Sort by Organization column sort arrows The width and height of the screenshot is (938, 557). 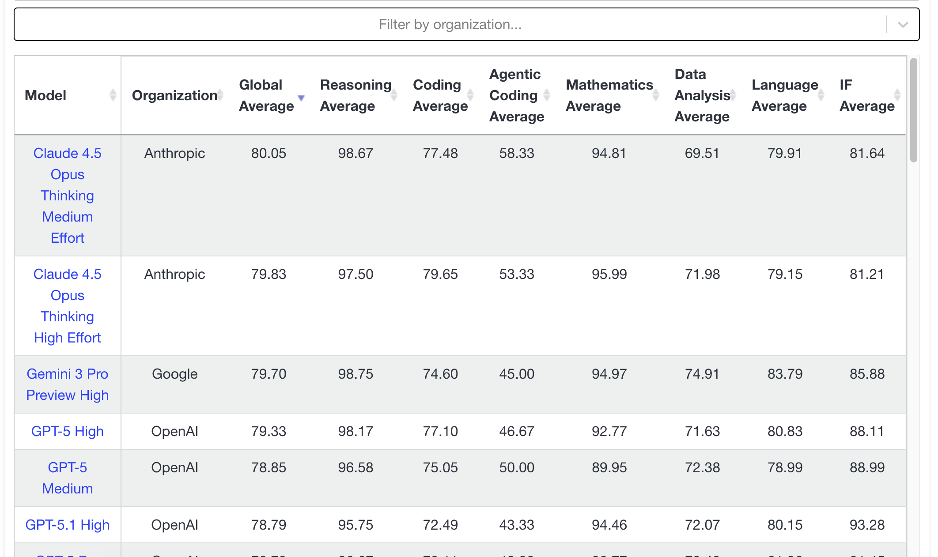[220, 95]
